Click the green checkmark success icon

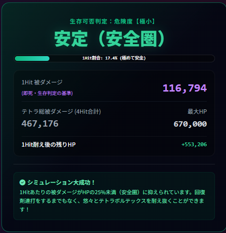(x=23, y=182)
